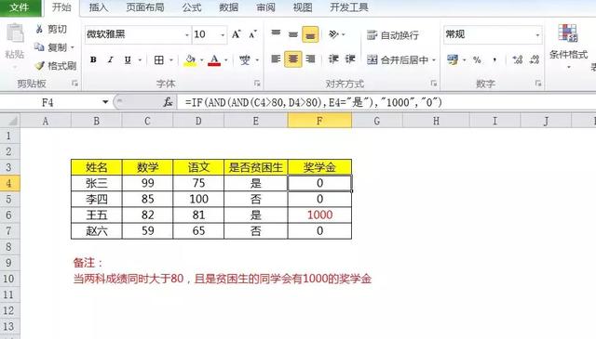Screen dimensions: 596x339
Task: Click the Copy icon
Action: (39, 47)
